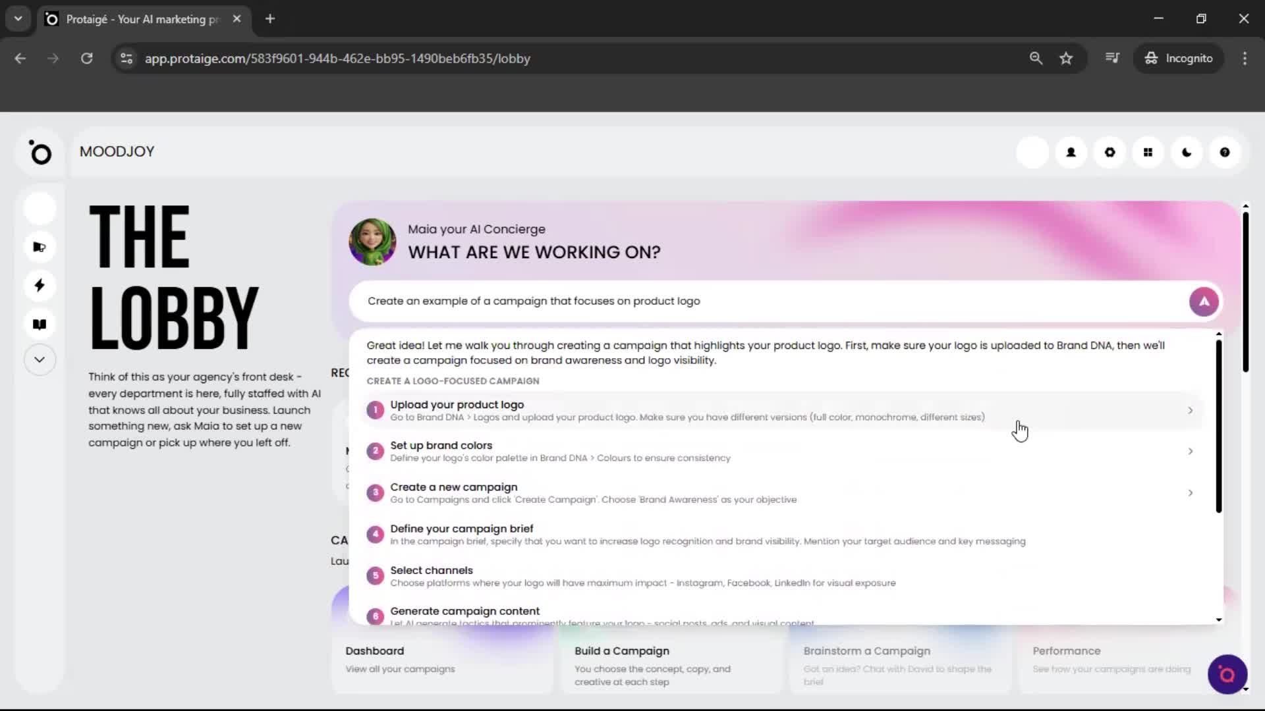Screen dimensions: 1265x711
Task: Open the browser tab search dropdown
Action: click(18, 18)
